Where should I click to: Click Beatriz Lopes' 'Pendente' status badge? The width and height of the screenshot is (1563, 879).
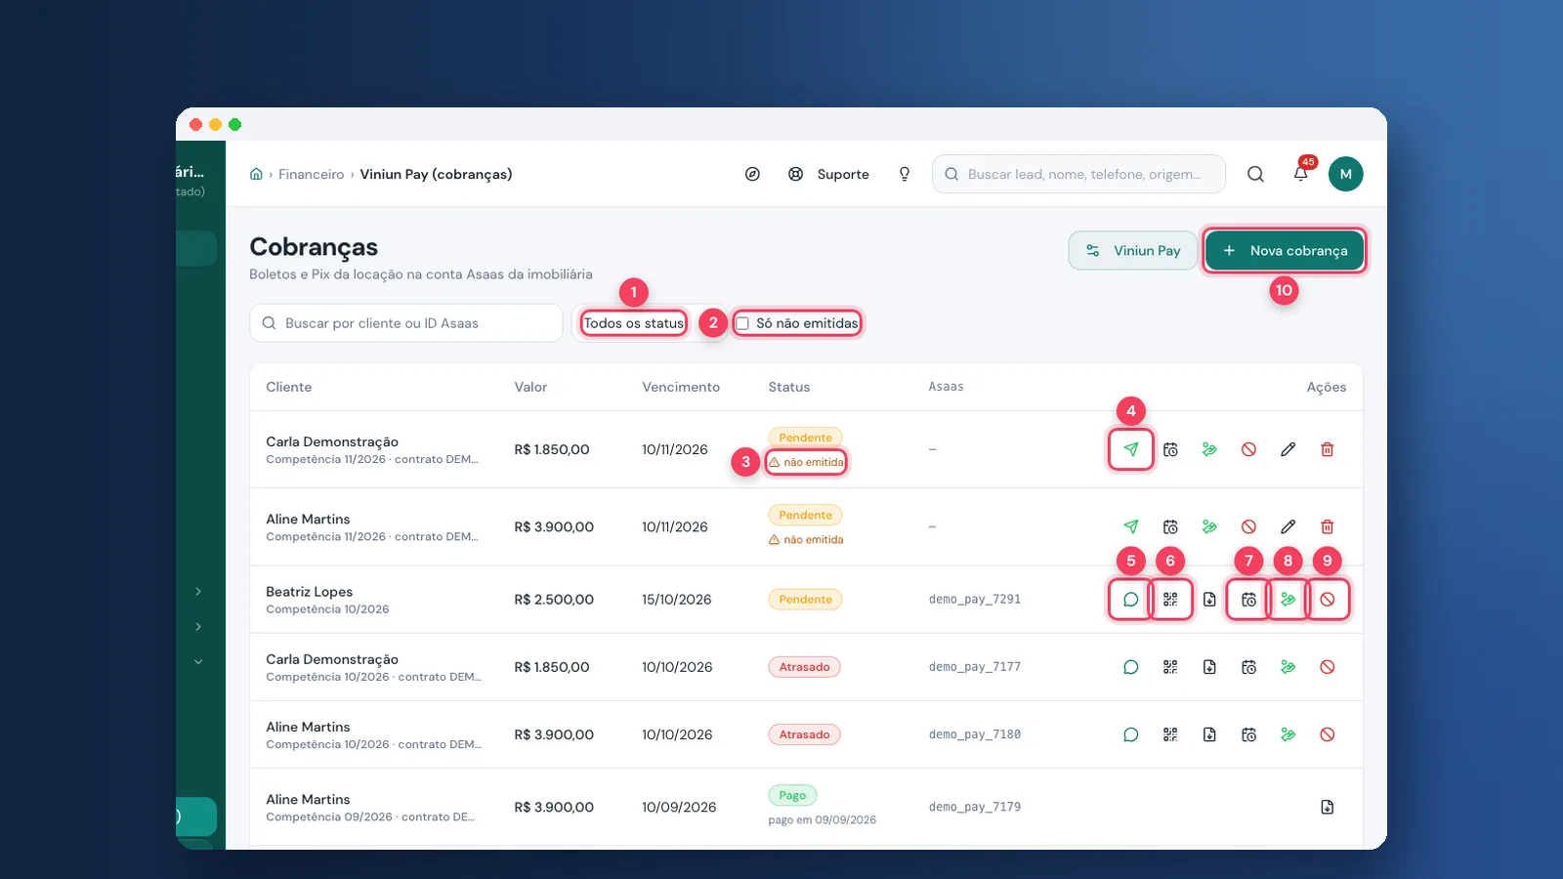point(805,600)
